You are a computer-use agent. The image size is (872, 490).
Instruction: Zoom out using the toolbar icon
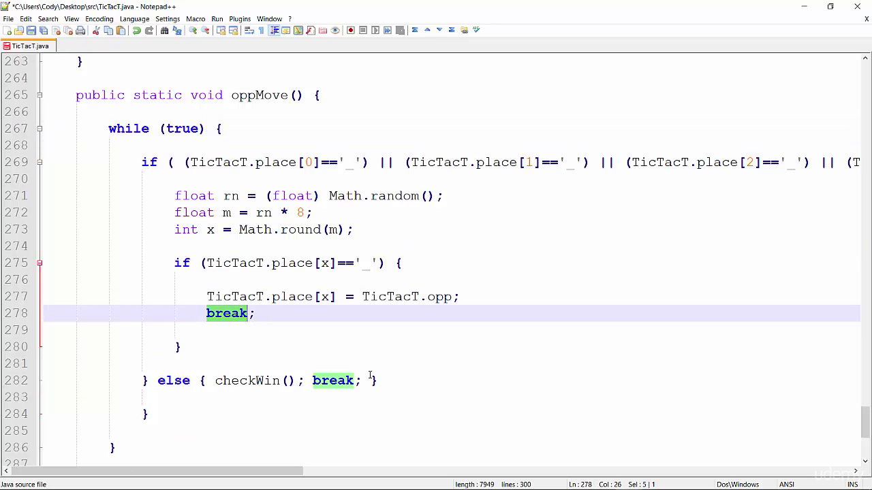(206, 30)
